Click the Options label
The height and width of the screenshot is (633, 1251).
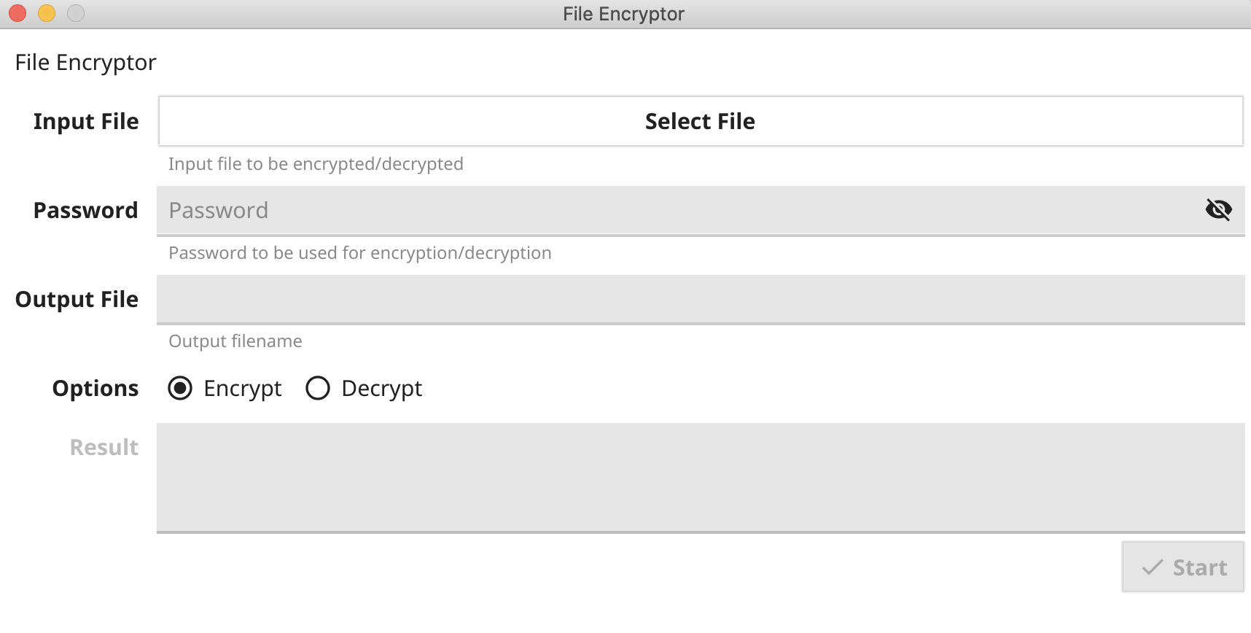pyautogui.click(x=95, y=388)
